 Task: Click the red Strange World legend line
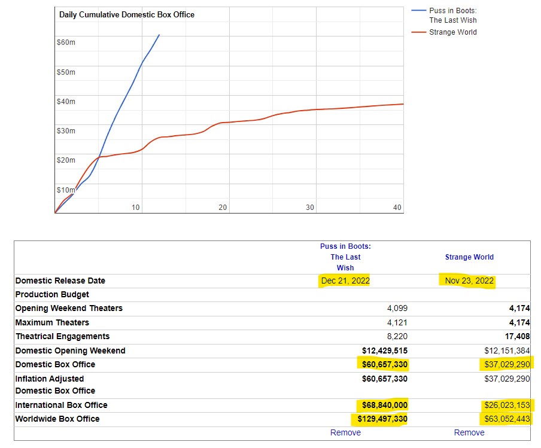[x=418, y=32]
